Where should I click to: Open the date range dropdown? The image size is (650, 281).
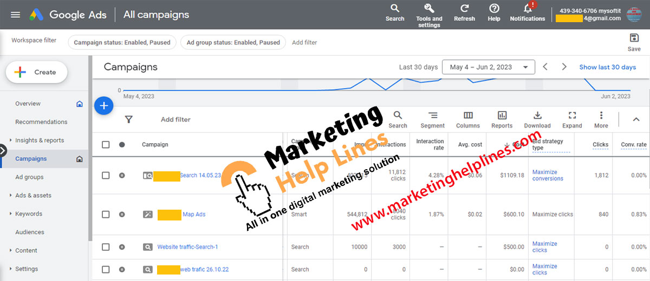click(x=489, y=67)
